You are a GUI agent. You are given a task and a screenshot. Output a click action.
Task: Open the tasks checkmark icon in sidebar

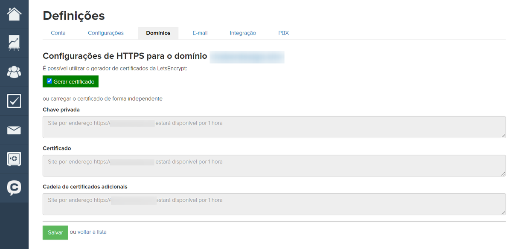pos(14,101)
